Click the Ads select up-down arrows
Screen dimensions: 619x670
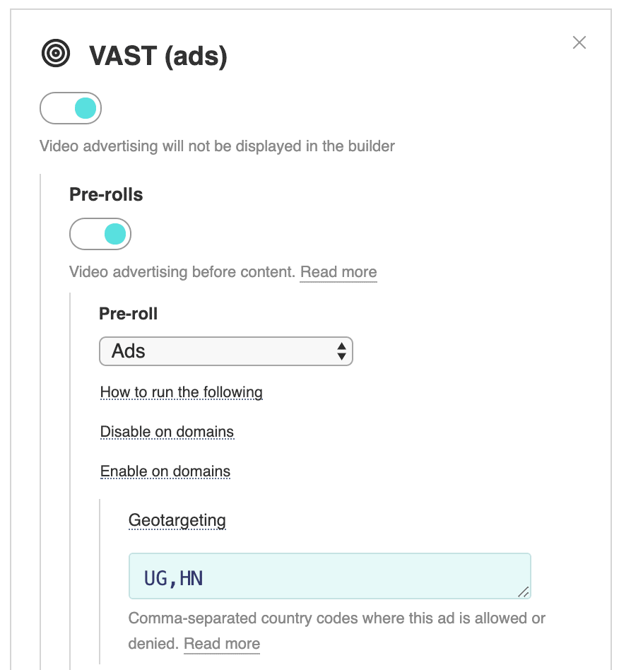click(341, 351)
